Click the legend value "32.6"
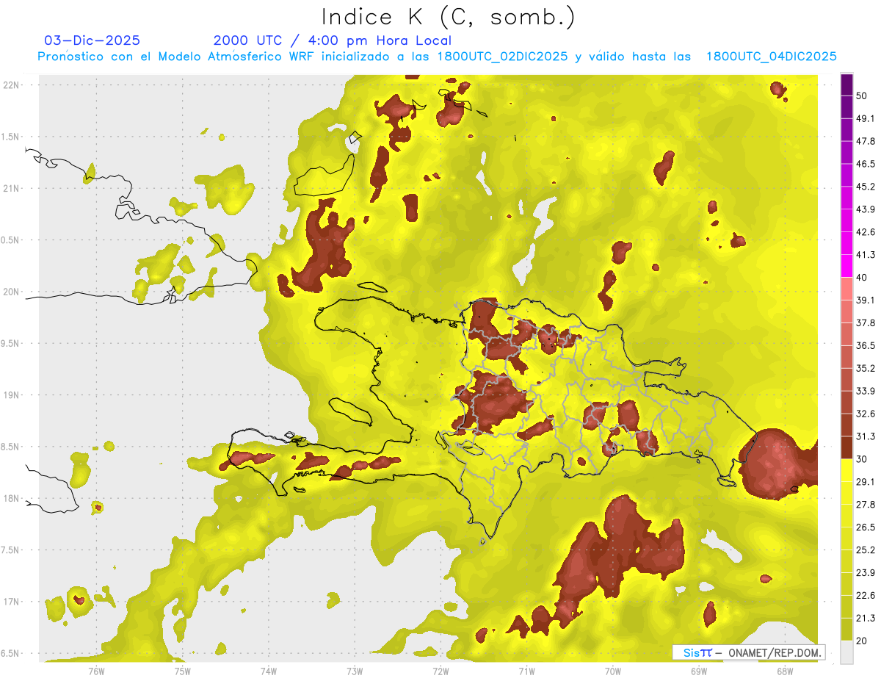This screenshot has width=881, height=681. point(866,414)
